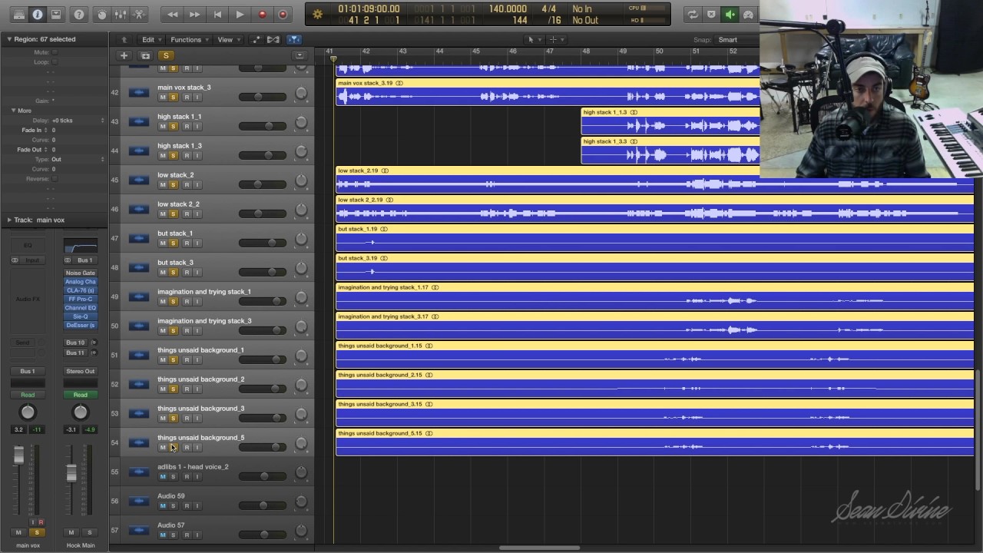This screenshot has height=553, width=983.
Task: Toggle the Automation view button
Action: point(256,39)
